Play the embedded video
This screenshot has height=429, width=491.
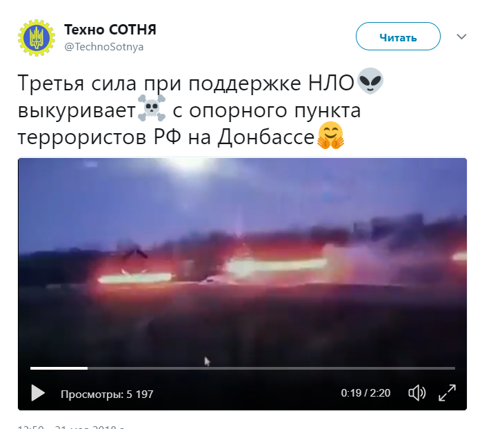coord(38,392)
